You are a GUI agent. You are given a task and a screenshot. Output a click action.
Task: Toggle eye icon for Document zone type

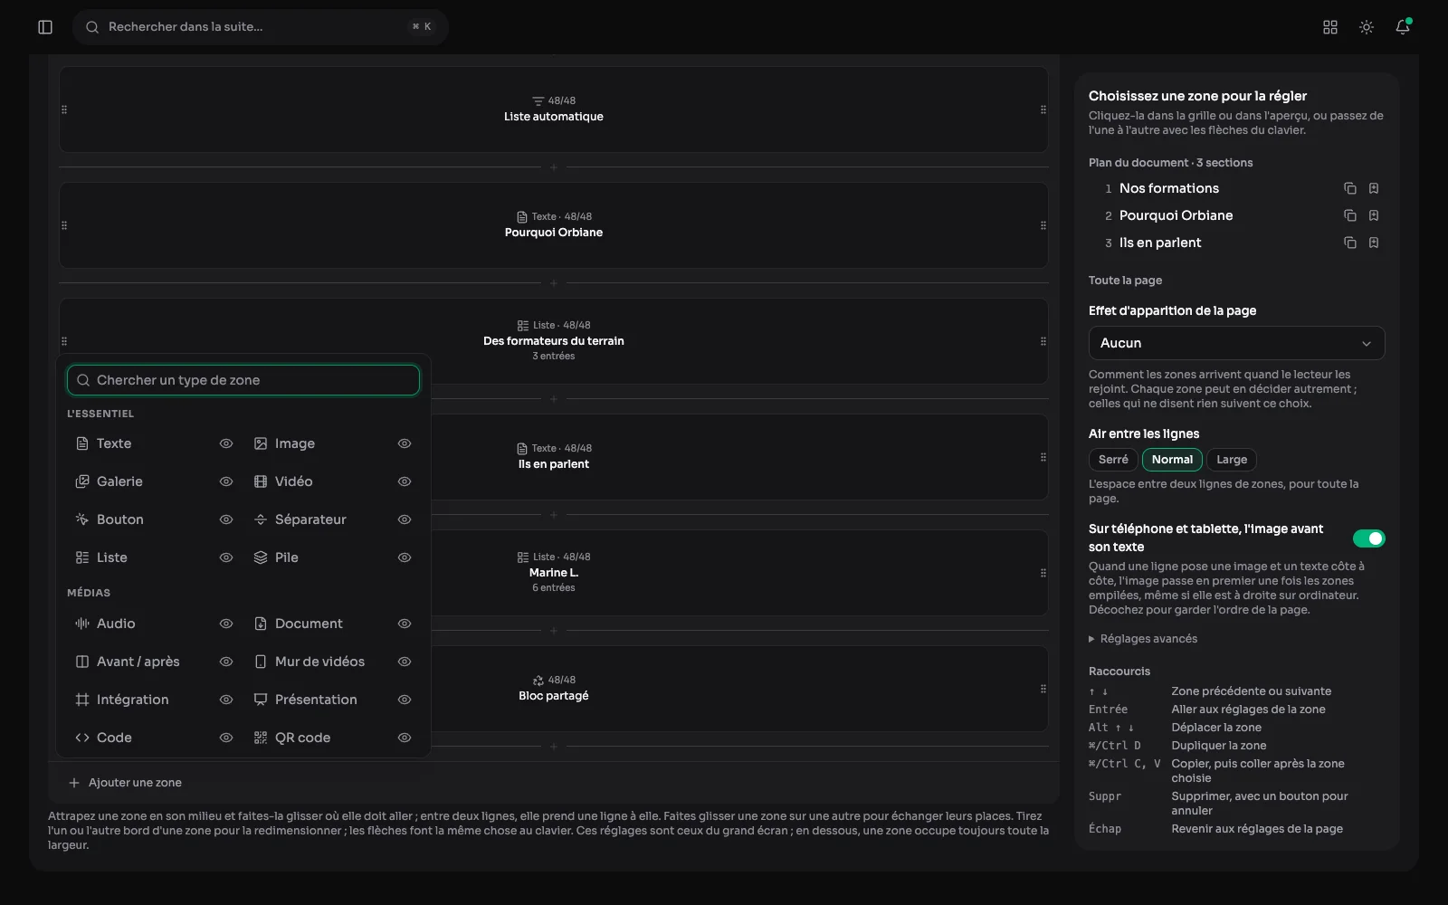[405, 624]
